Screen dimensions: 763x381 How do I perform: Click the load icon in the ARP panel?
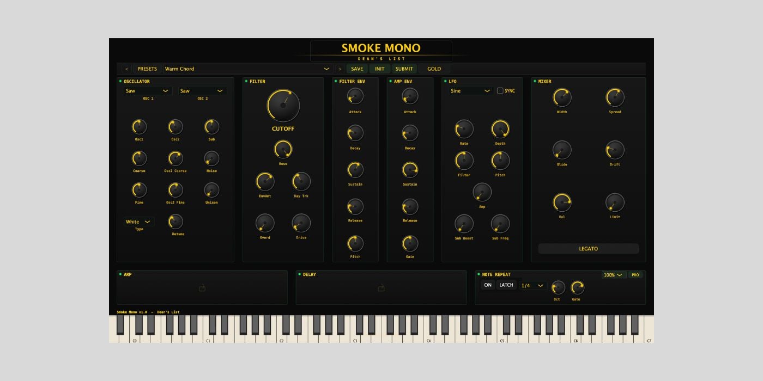(x=202, y=287)
